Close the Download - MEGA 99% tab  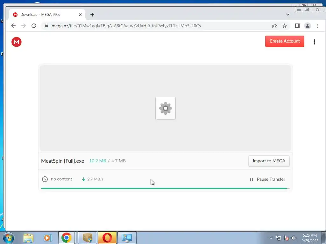point(80,15)
